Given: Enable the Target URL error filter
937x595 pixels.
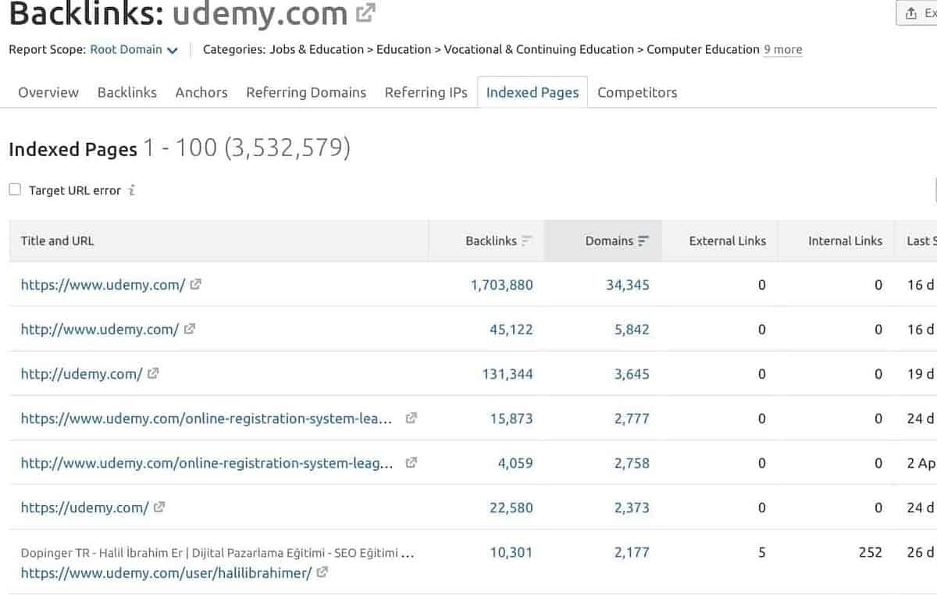Looking at the screenshot, I should point(14,189).
